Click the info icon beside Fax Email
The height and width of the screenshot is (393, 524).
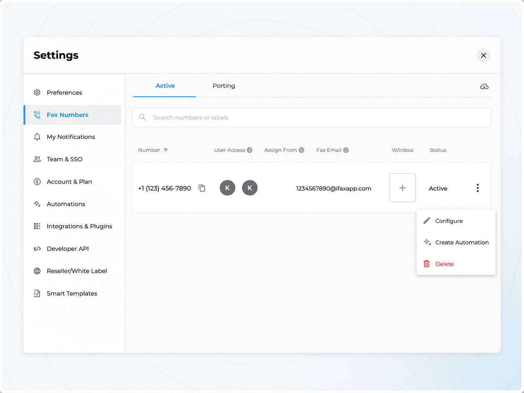(346, 150)
